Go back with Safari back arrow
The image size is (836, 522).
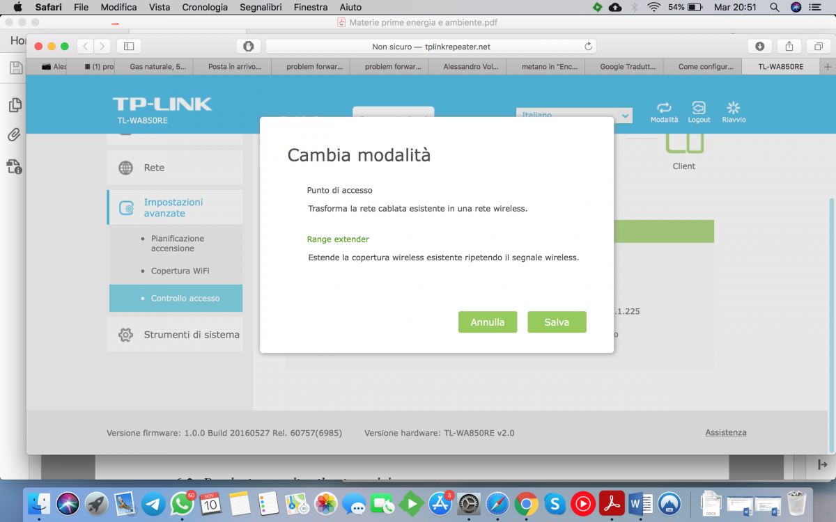(85, 46)
